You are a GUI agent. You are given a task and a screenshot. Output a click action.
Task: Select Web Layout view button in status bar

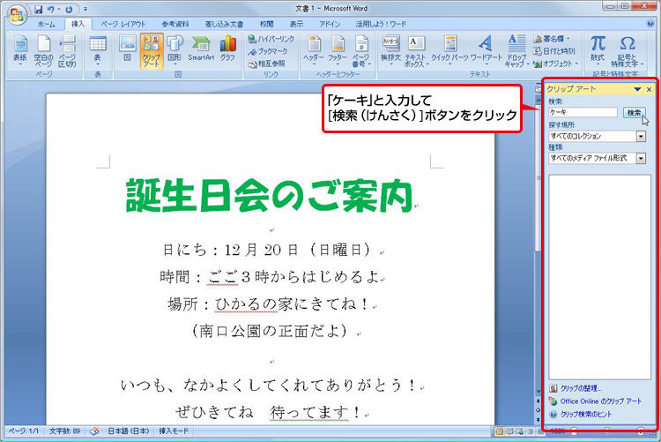pyautogui.click(x=520, y=431)
